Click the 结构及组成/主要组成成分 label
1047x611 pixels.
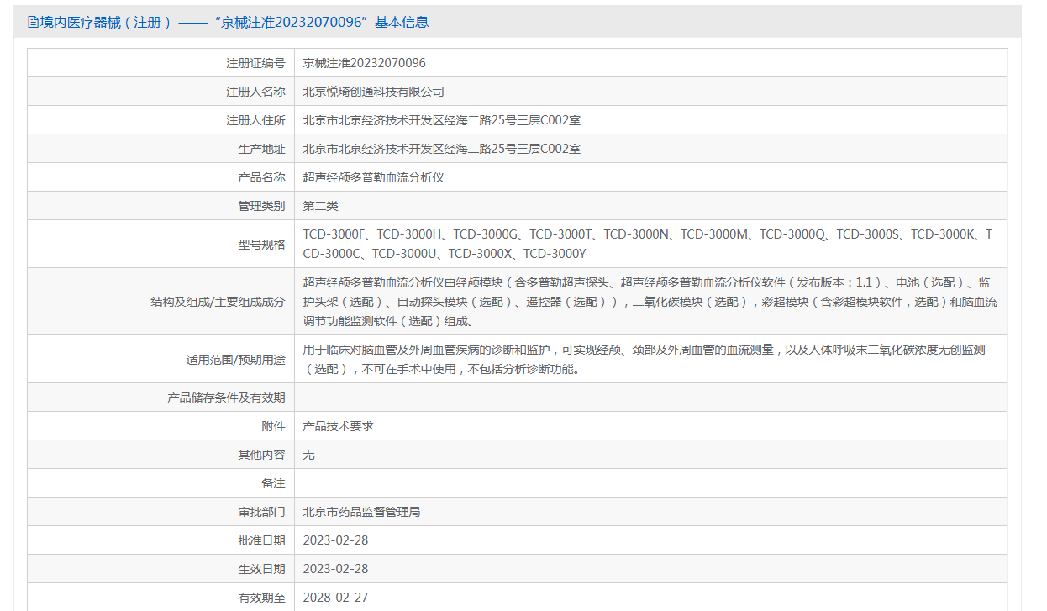point(216,302)
